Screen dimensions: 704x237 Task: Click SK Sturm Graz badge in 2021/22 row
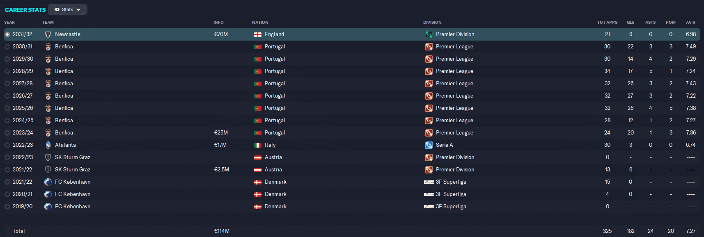point(48,170)
